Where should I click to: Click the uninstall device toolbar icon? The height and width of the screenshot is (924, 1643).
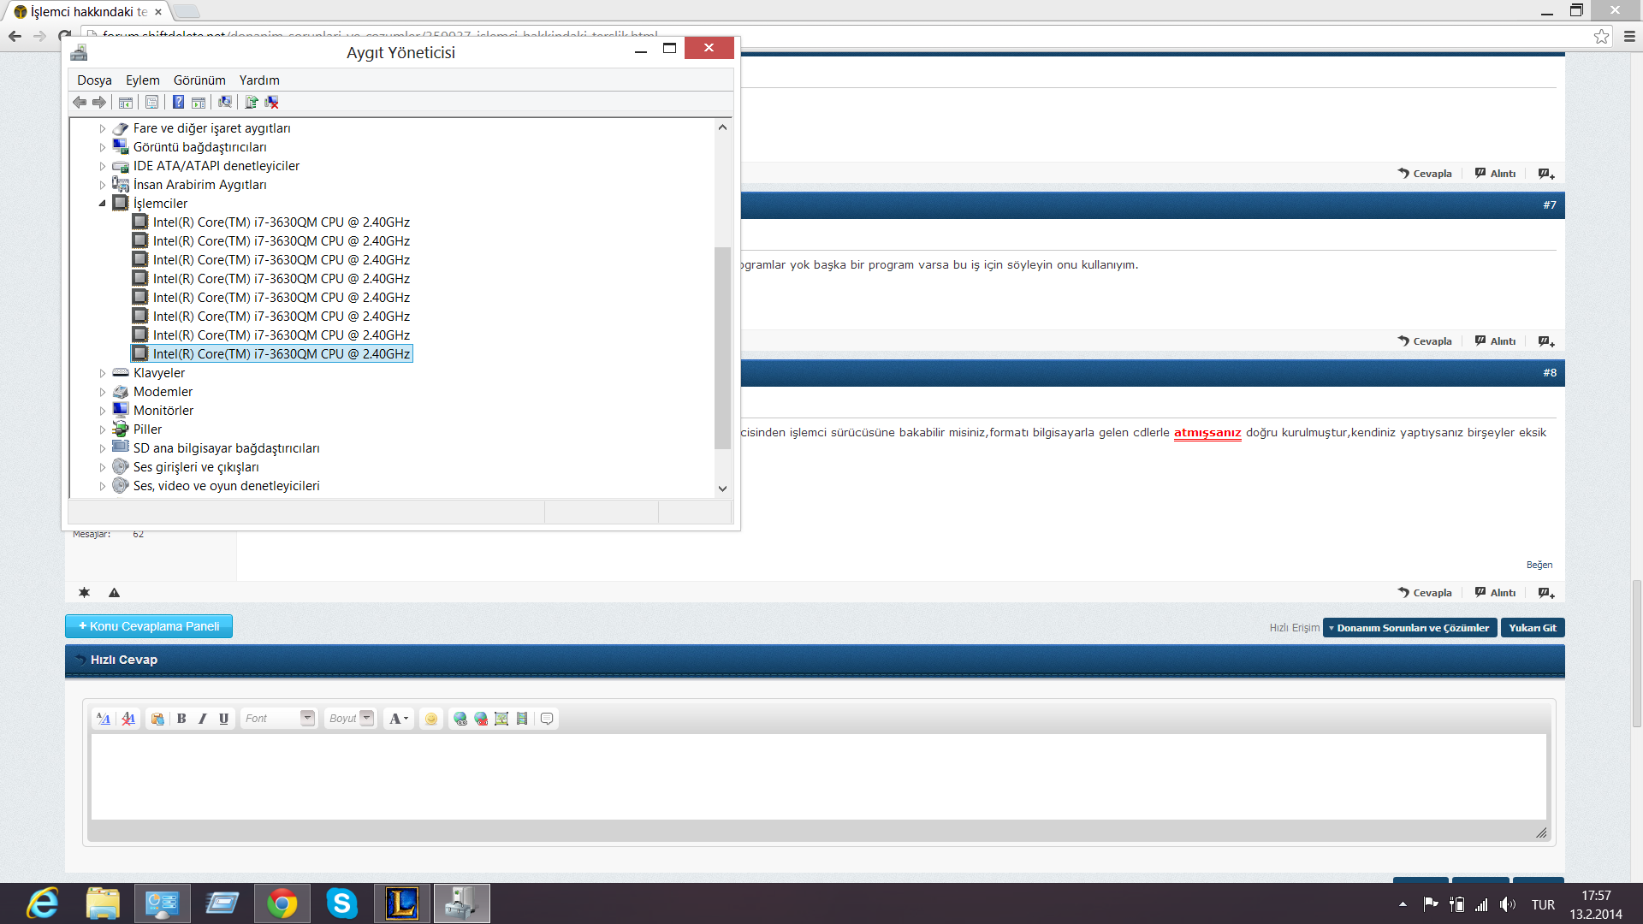[x=272, y=103]
